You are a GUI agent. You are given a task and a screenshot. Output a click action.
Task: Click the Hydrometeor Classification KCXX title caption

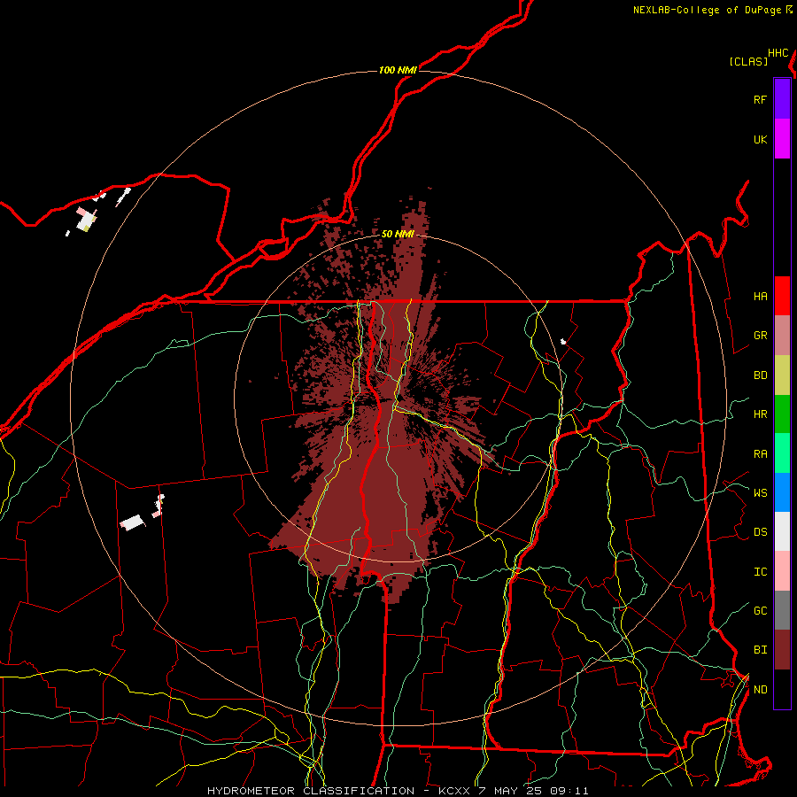coord(398,791)
